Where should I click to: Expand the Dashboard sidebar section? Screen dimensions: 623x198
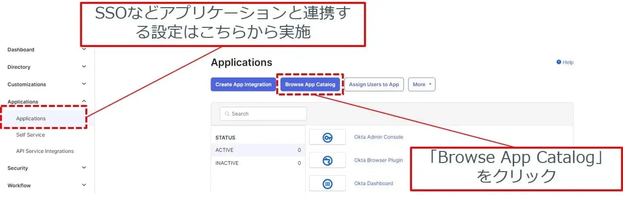pyautogui.click(x=84, y=49)
